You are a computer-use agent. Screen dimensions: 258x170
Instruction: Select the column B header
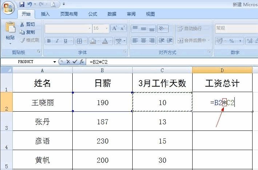[x=102, y=70]
